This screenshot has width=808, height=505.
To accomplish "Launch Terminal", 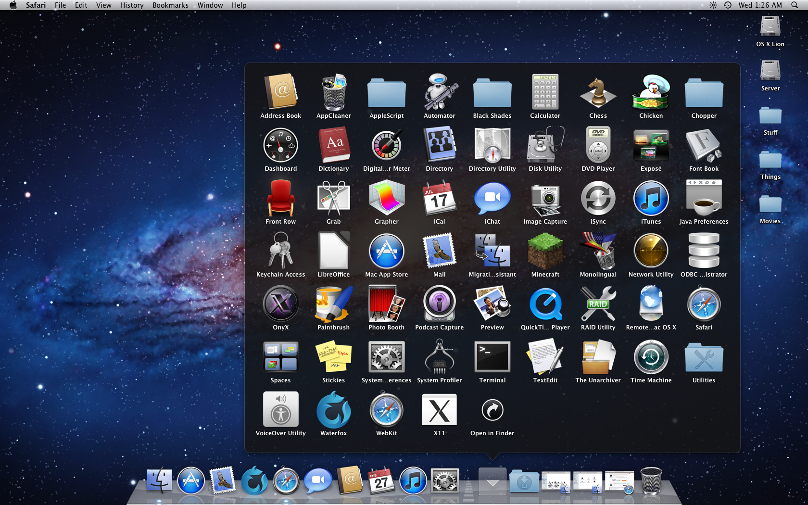I will [492, 356].
